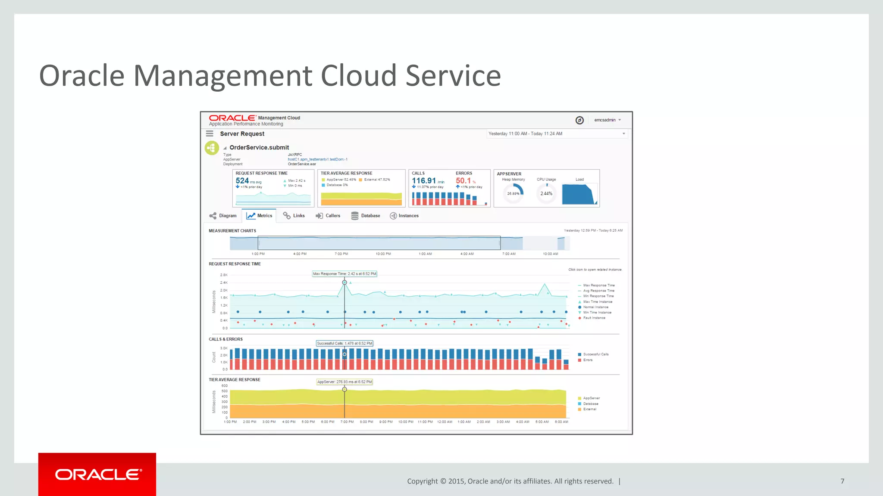
Task: Open the Tier Average Response summary tile
Action: pos(361,188)
